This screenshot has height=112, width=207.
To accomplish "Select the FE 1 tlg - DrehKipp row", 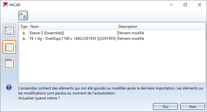I will click(x=112, y=39).
